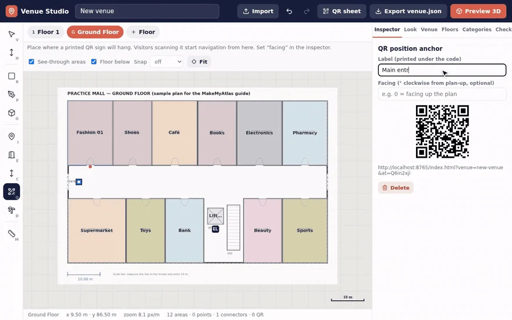Click the generated QR code image

pos(442,131)
